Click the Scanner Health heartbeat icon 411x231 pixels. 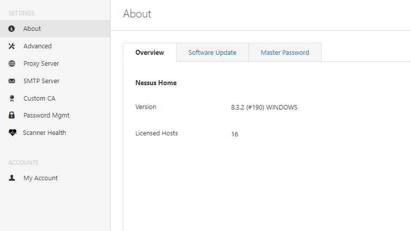pyautogui.click(x=12, y=133)
